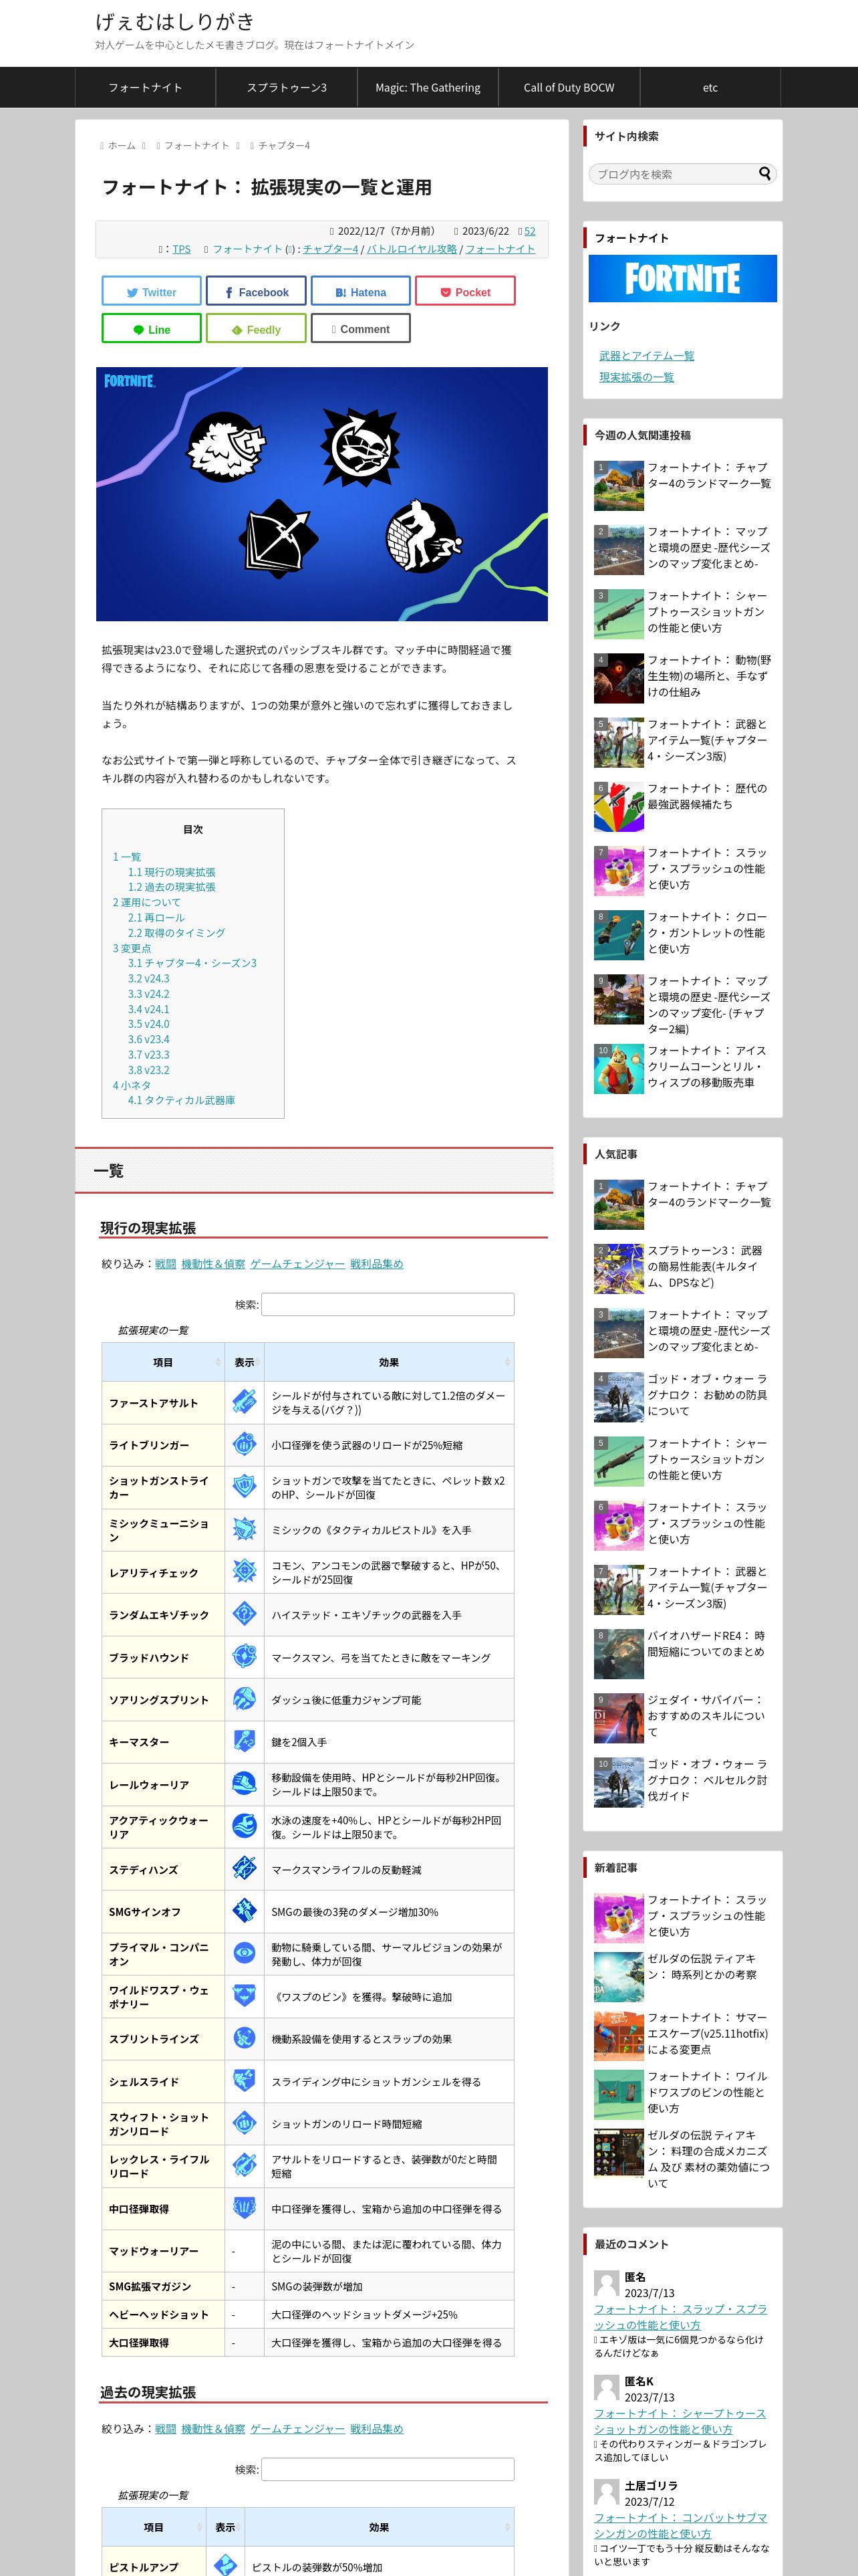Filter current augments by 戦闘

(x=166, y=1264)
